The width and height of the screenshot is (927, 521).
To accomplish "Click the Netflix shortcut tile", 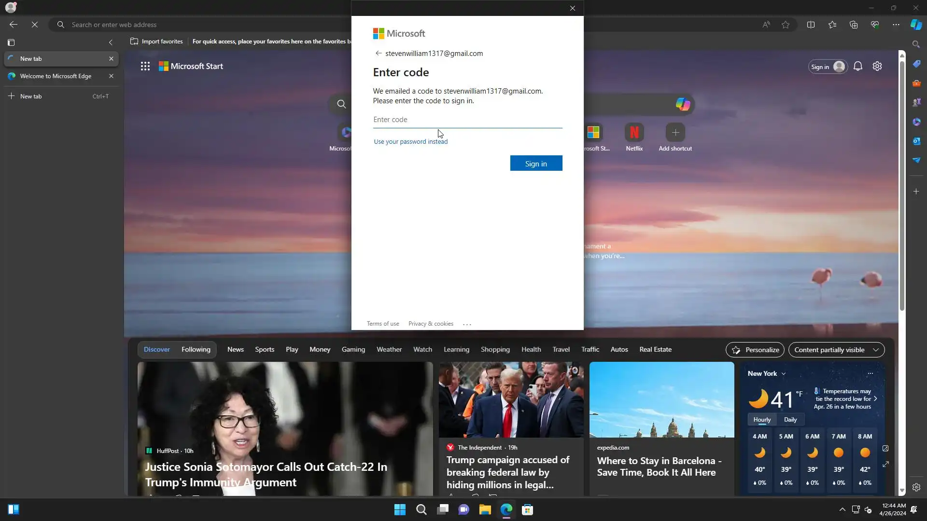I will tap(634, 133).
